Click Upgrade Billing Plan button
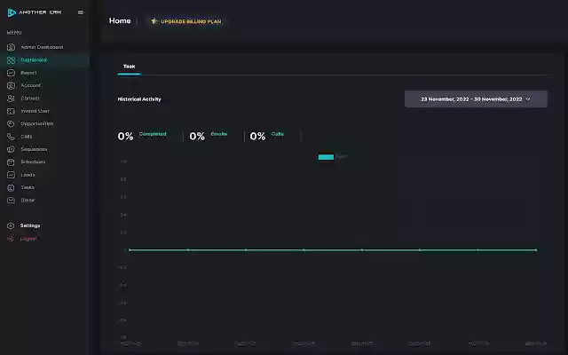The height and width of the screenshot is (355, 568). pos(186,20)
